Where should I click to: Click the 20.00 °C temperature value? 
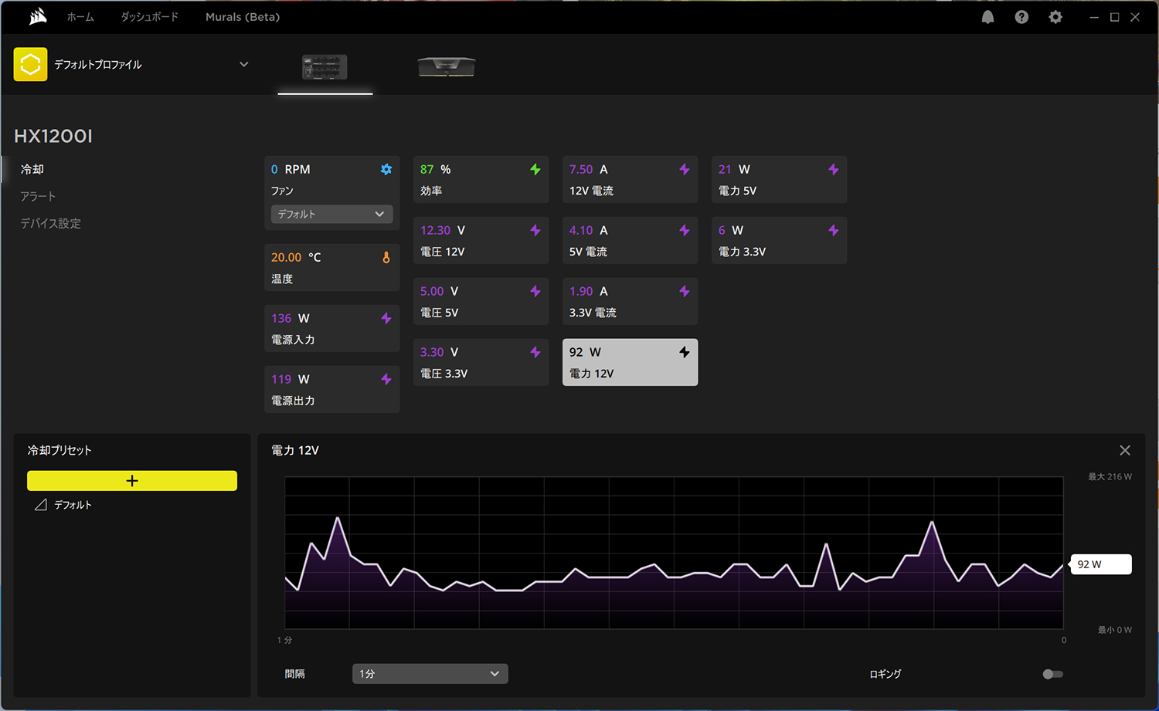tap(296, 257)
